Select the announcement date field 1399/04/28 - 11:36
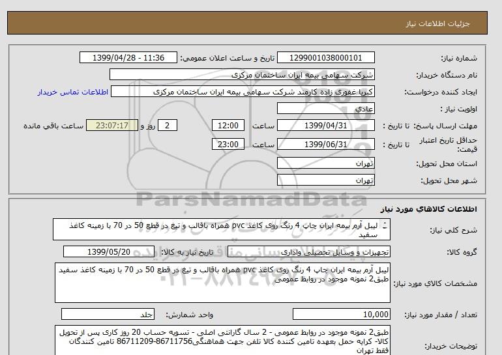502x355 pixels. 128,57
